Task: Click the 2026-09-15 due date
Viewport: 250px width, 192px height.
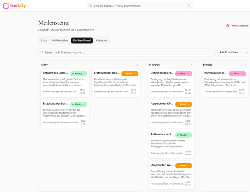Action: click(x=242, y=92)
